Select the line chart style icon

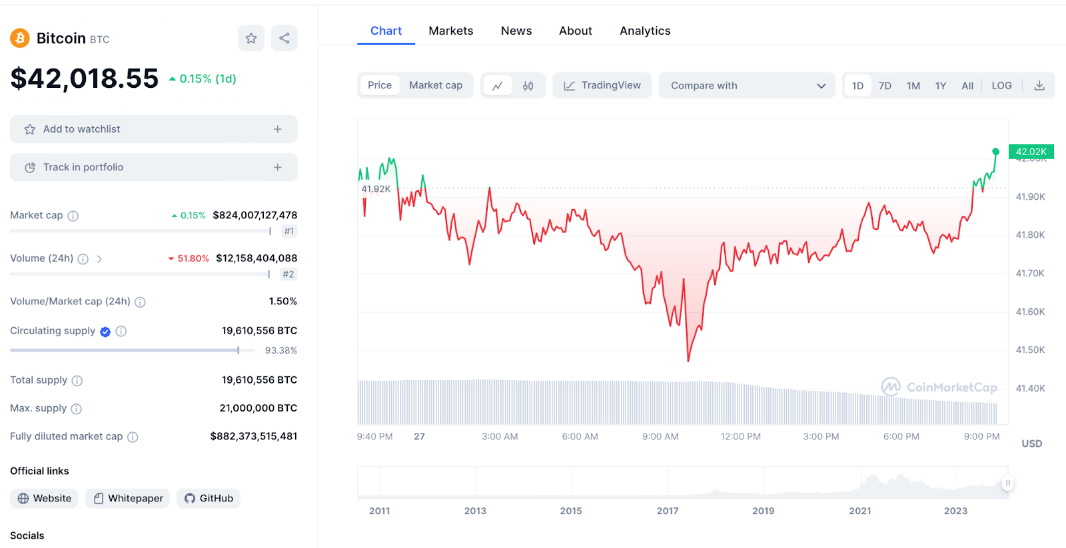497,86
